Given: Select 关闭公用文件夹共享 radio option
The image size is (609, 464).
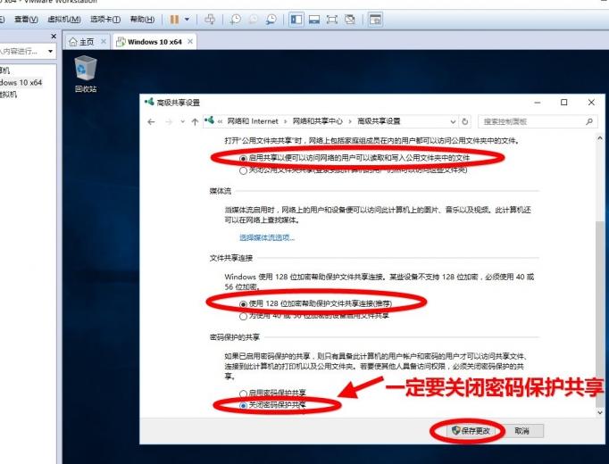Looking at the screenshot, I should [243, 170].
